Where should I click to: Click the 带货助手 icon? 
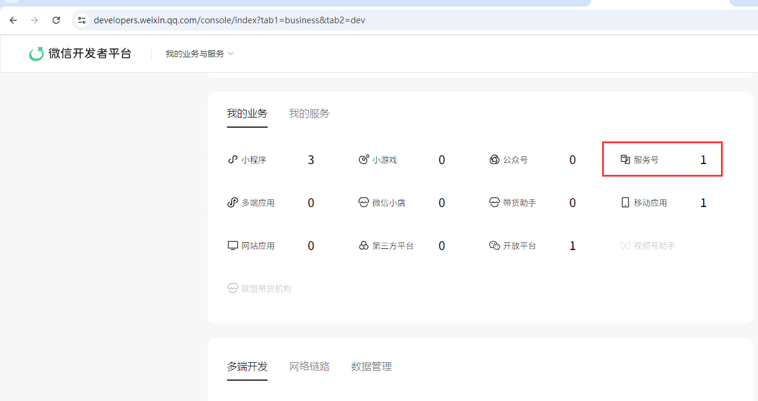point(495,203)
